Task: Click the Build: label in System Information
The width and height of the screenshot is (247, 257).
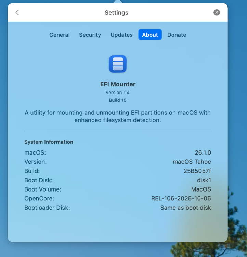Action: pos(32,171)
